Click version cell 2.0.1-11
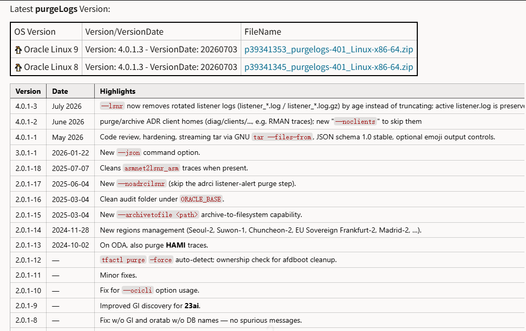526x331 pixels. click(x=28, y=275)
